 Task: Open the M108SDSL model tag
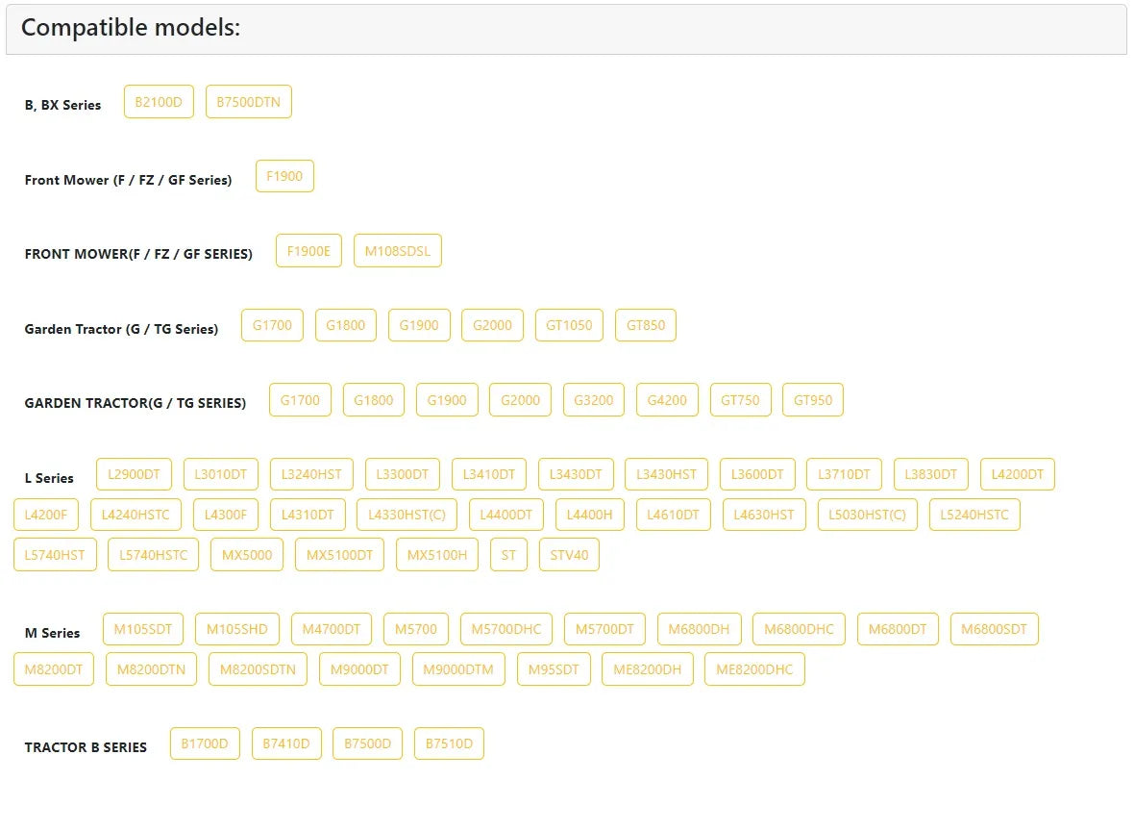pos(397,251)
